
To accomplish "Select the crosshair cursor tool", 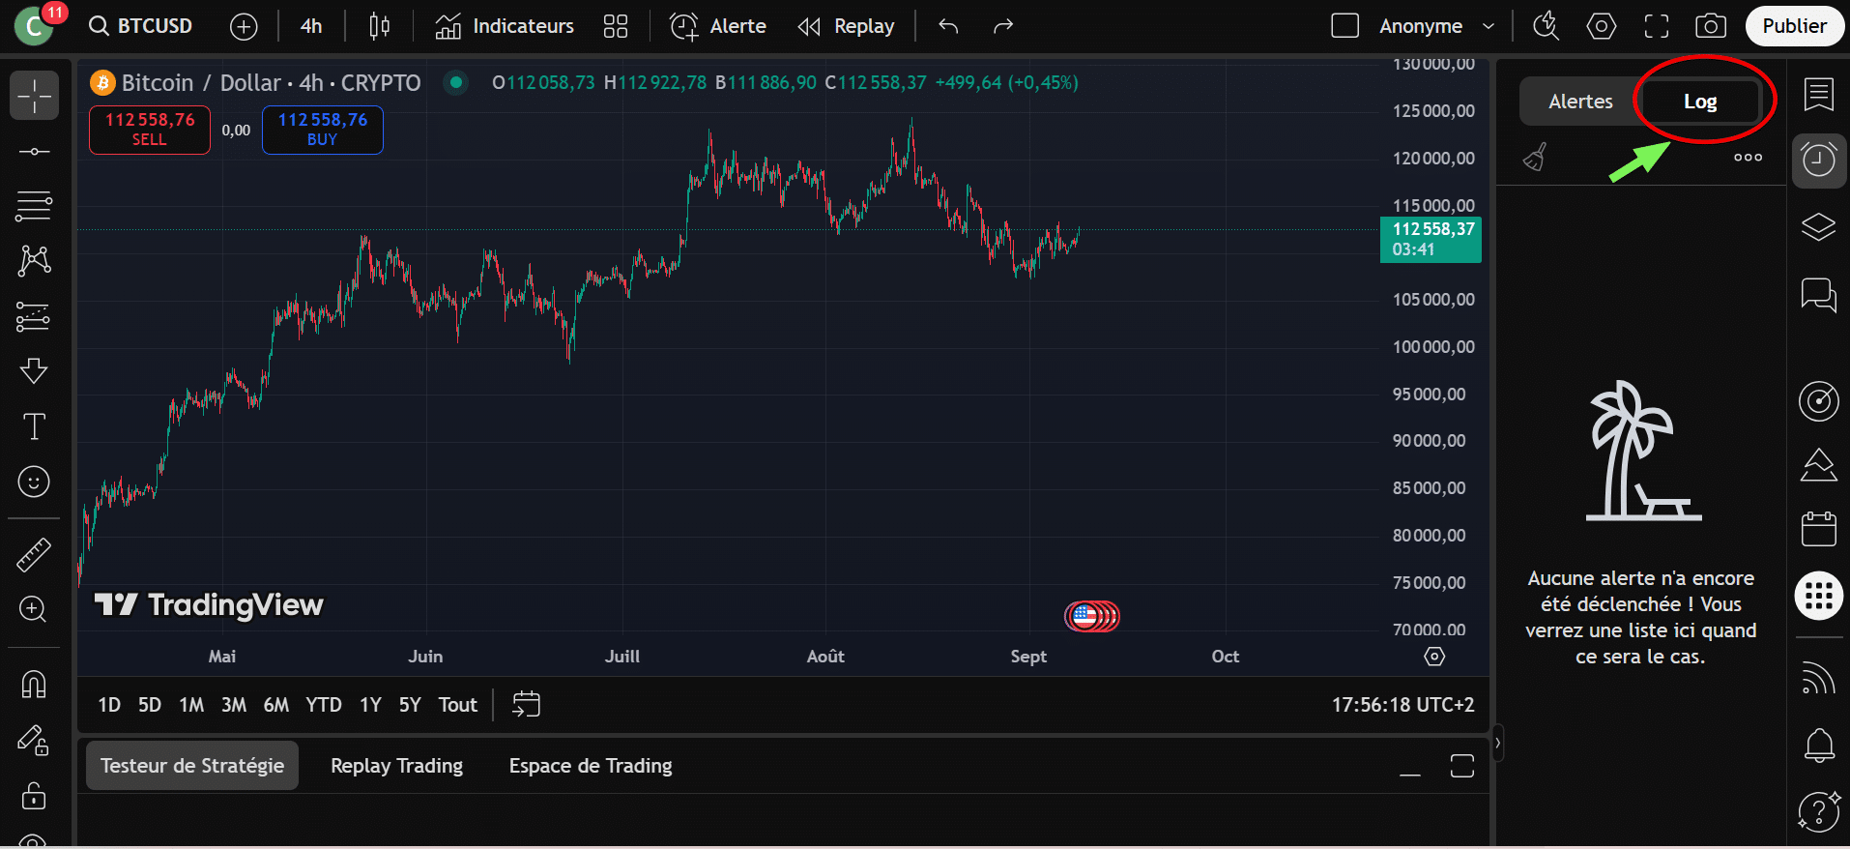I will [34, 96].
